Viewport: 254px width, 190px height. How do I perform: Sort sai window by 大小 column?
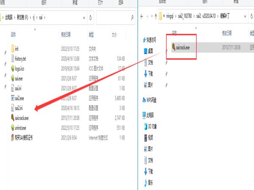[114, 35]
